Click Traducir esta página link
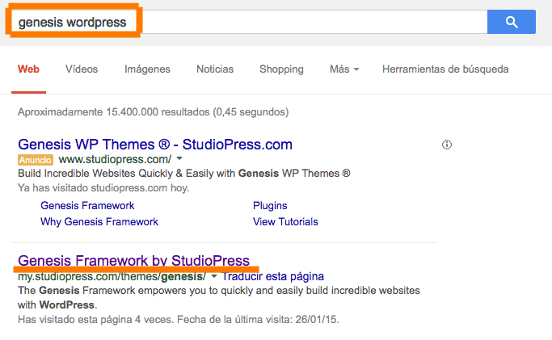The width and height of the screenshot is (552, 340). pos(273,276)
